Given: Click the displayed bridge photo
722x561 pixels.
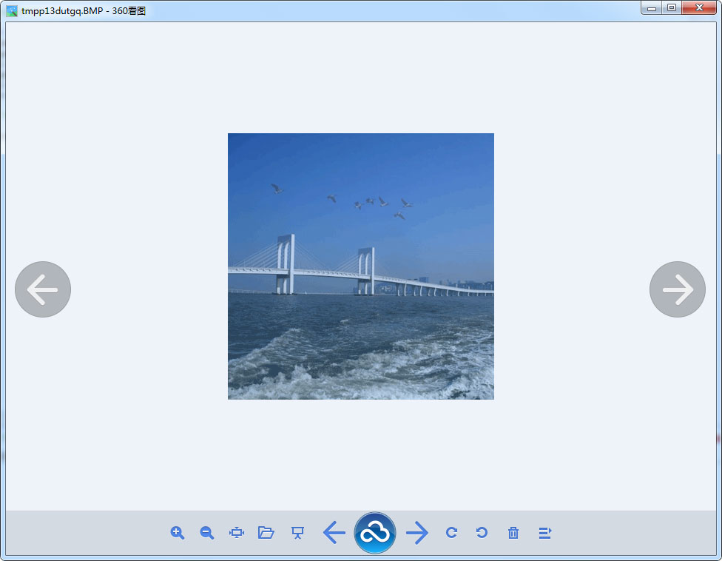Looking at the screenshot, I should pos(361,266).
